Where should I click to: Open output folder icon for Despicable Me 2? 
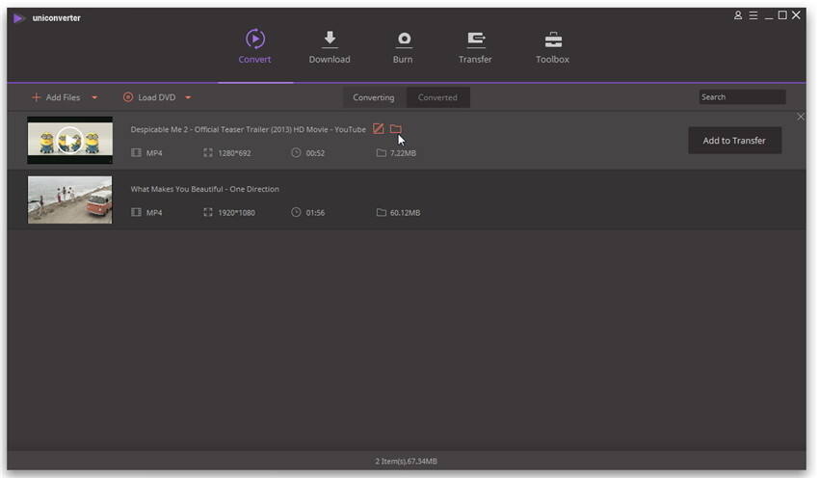[396, 128]
